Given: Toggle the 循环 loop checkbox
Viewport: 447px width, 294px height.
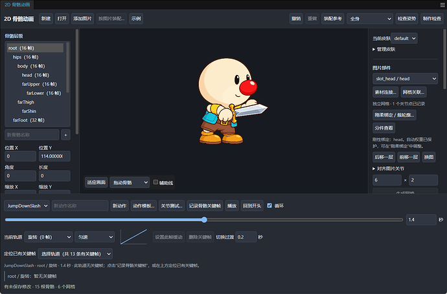Looking at the screenshot, I should tap(269, 205).
